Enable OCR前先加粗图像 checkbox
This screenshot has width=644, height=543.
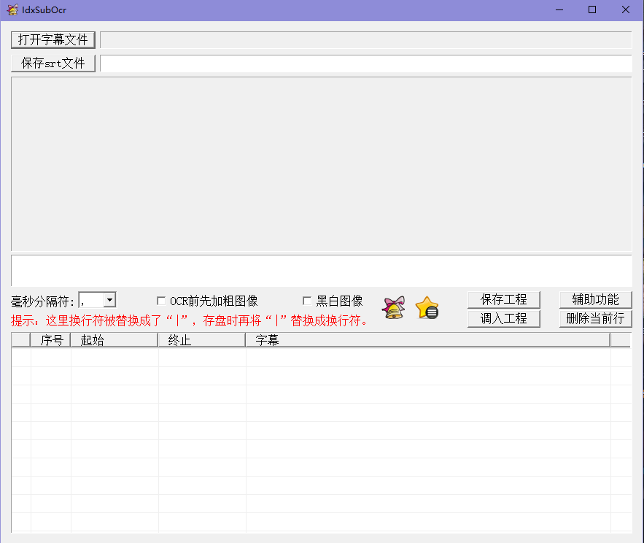[161, 301]
